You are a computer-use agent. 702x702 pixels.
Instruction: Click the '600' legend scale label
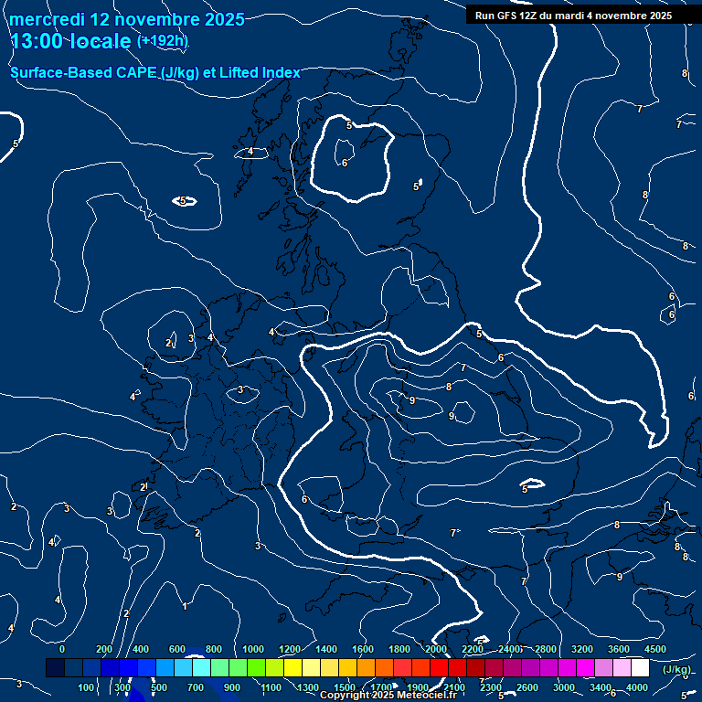coord(177,649)
